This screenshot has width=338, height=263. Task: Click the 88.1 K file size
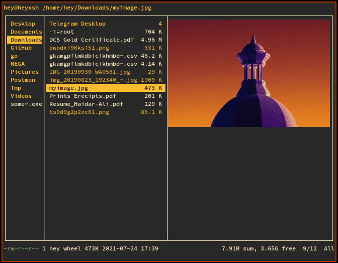coord(151,112)
